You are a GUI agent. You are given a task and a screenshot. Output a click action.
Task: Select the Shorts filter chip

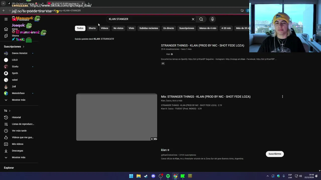click(92, 28)
